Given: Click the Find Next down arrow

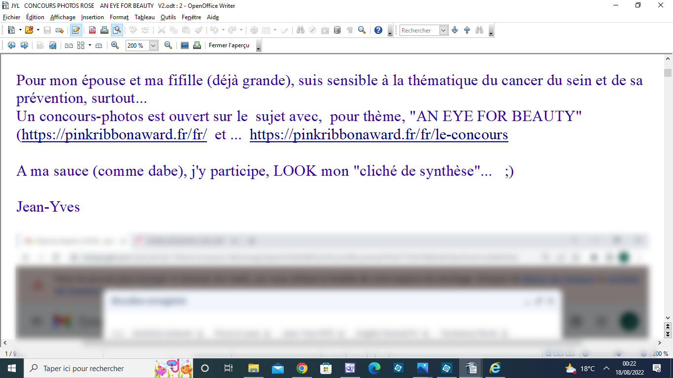Looking at the screenshot, I should [455, 30].
